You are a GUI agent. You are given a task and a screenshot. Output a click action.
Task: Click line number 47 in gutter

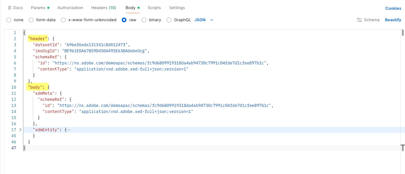click(x=14, y=148)
